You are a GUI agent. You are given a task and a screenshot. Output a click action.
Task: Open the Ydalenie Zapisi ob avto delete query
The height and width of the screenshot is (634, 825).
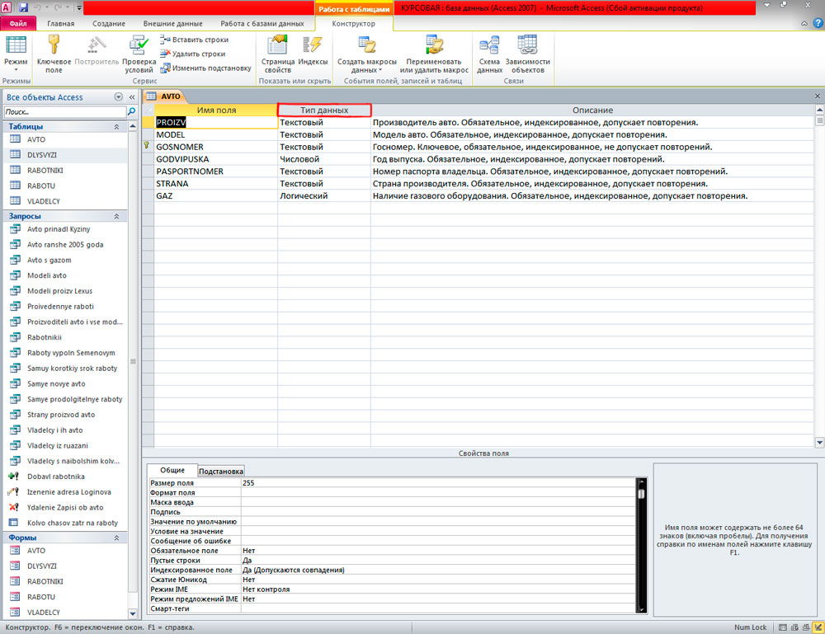pos(65,508)
